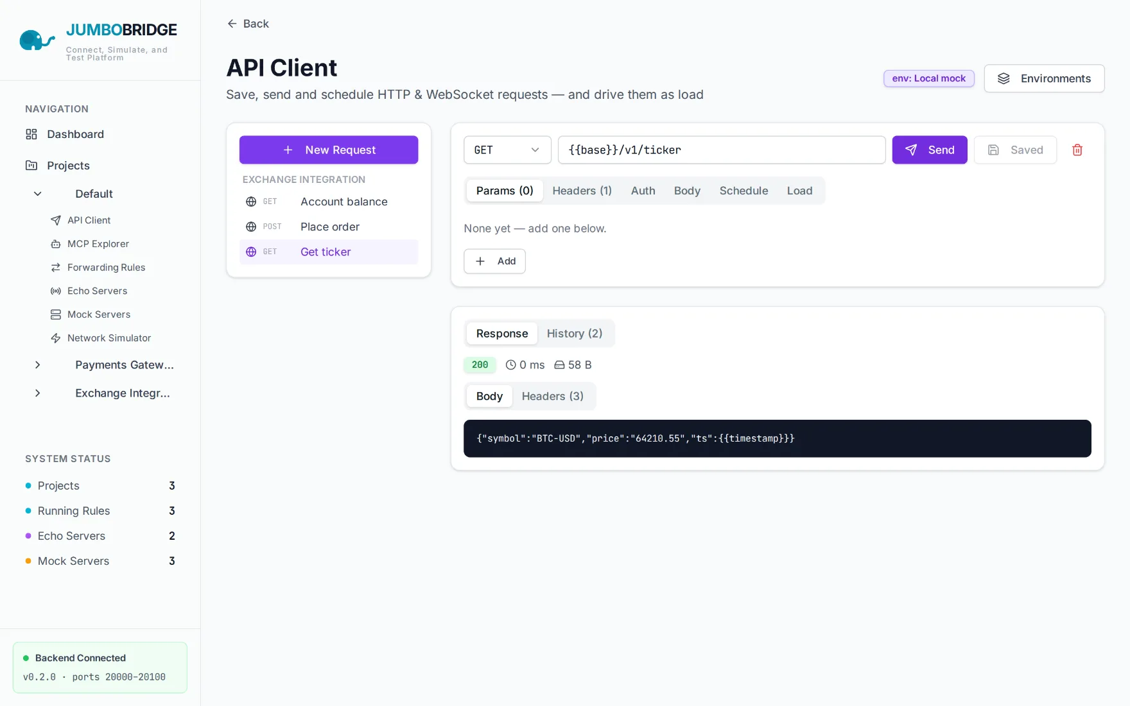The width and height of the screenshot is (1130, 706).
Task: Click the Saved button
Action: (1015, 150)
